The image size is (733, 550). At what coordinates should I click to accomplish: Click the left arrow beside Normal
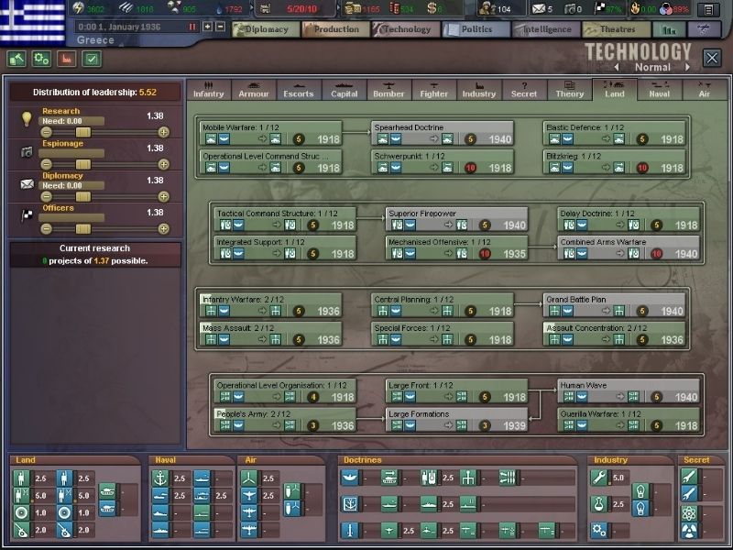point(617,67)
